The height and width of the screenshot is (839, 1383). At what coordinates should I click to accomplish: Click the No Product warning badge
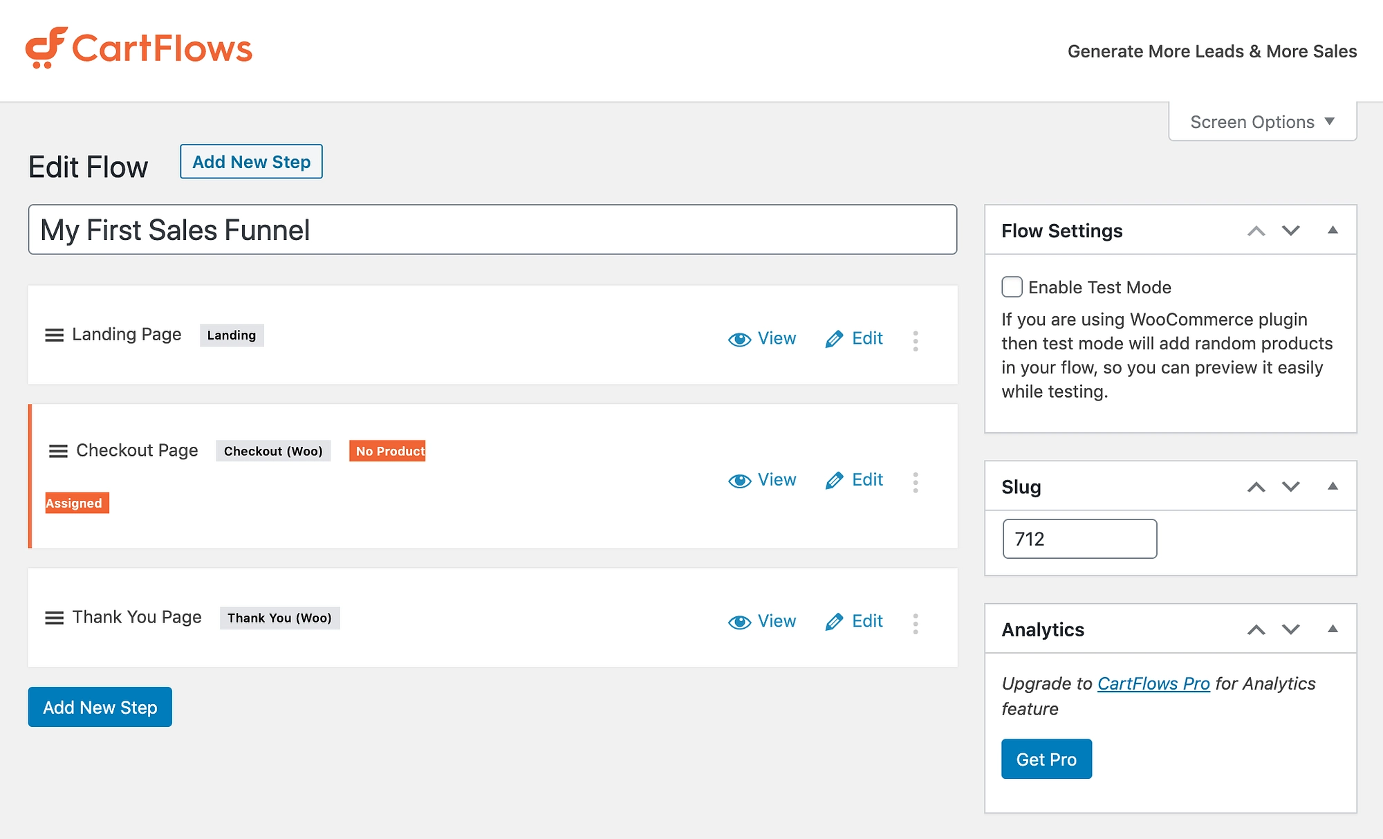click(x=387, y=451)
